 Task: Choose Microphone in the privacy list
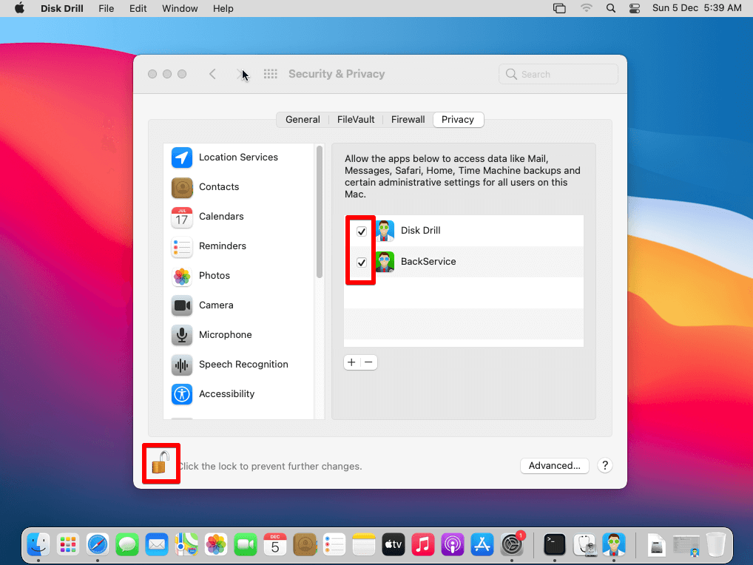point(238,335)
